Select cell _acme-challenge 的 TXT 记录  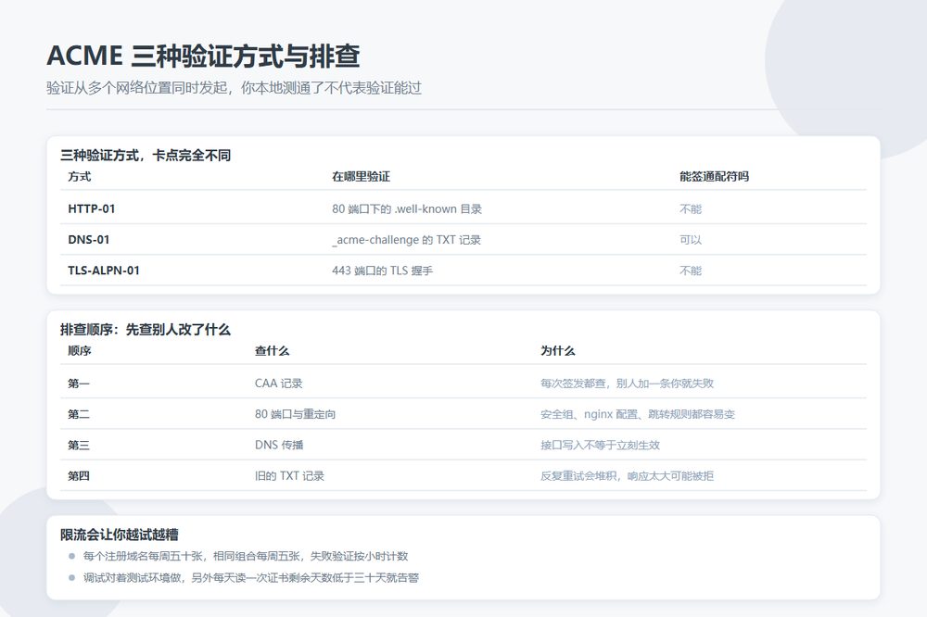[406, 239]
